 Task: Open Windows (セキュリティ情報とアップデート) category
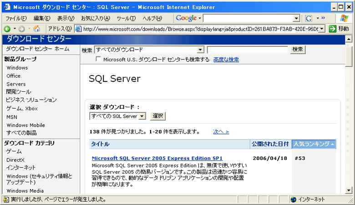coord(39,179)
